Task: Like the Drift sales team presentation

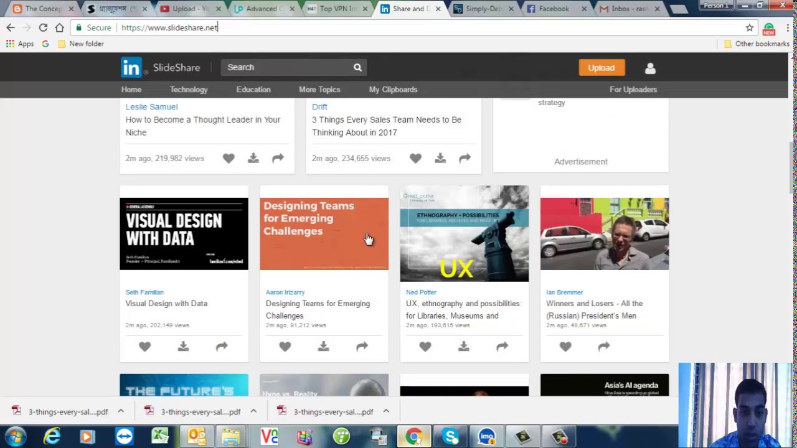Action: [415, 159]
